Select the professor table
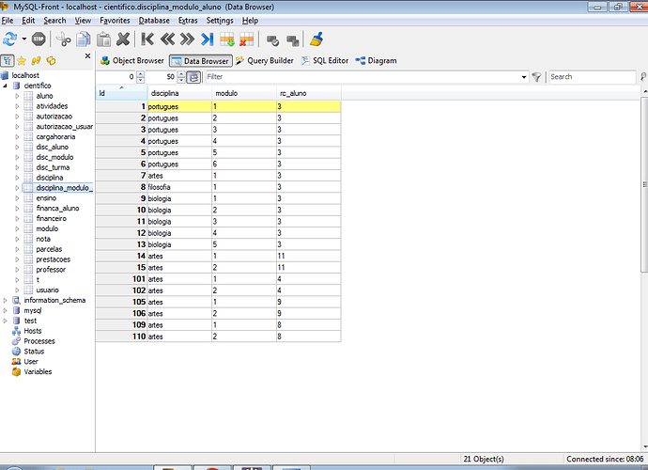The width and height of the screenshot is (648, 470). click(51, 270)
